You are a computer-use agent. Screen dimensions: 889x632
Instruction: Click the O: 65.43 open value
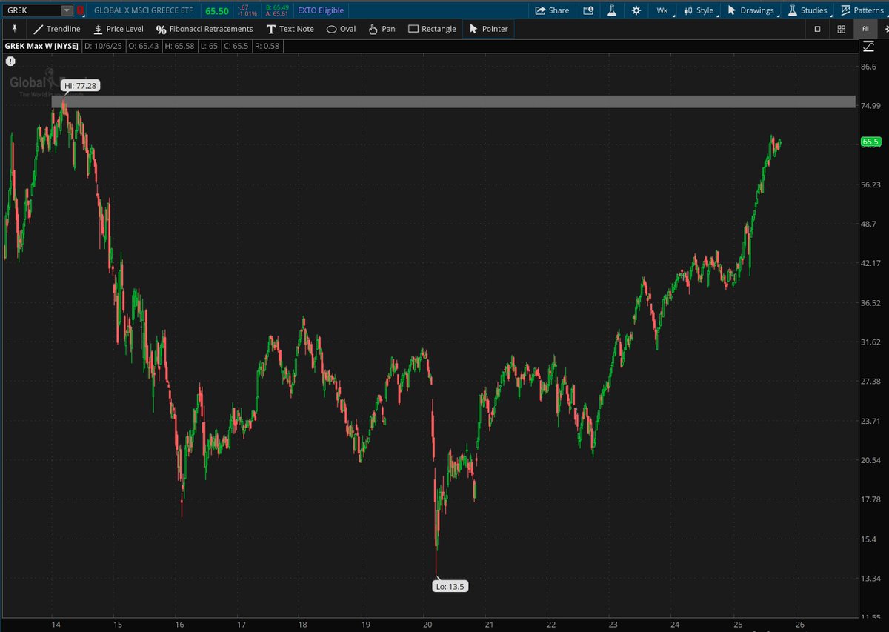145,47
